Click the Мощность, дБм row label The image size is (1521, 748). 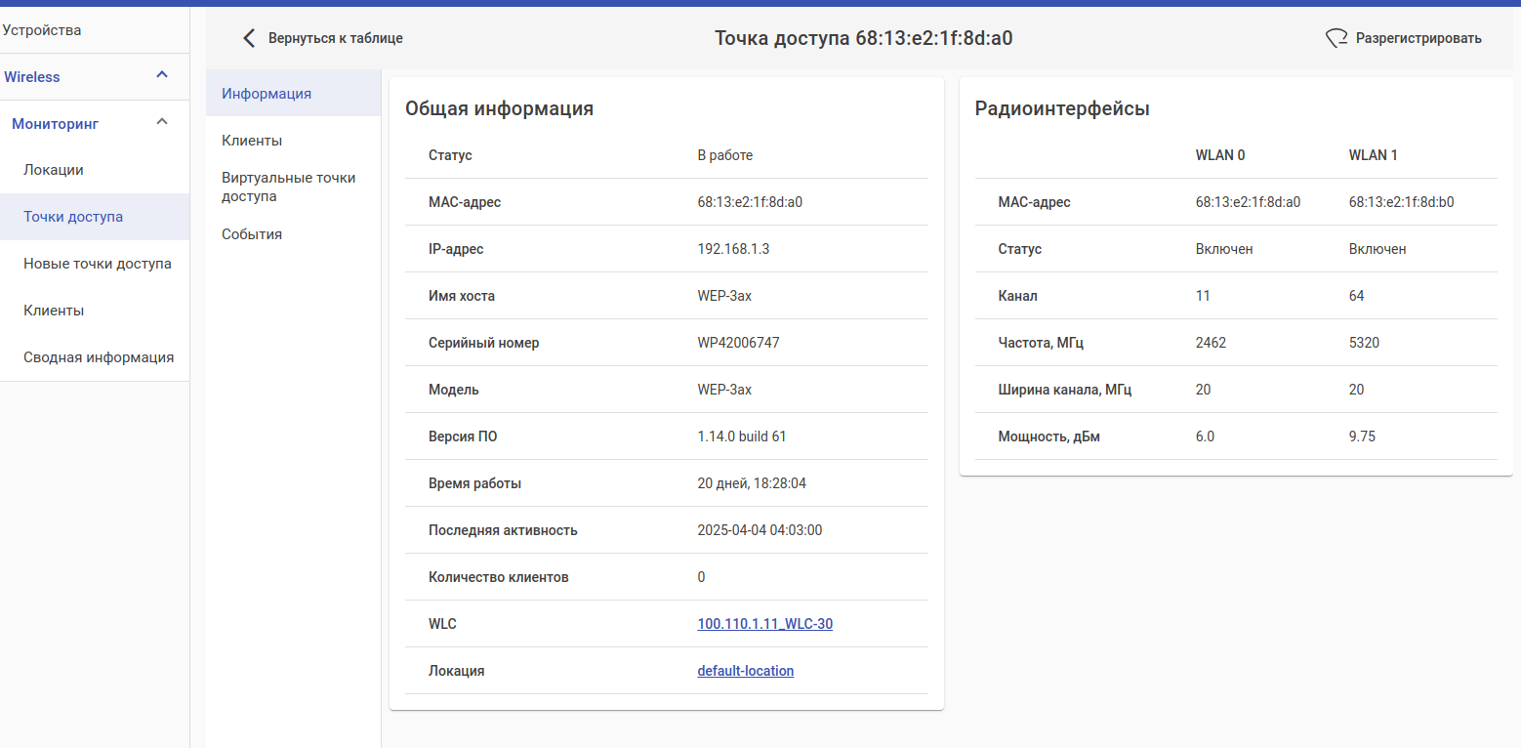(1048, 436)
